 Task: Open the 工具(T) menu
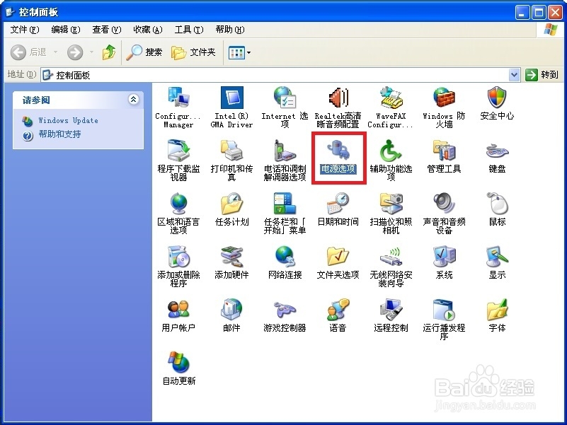pos(189,30)
